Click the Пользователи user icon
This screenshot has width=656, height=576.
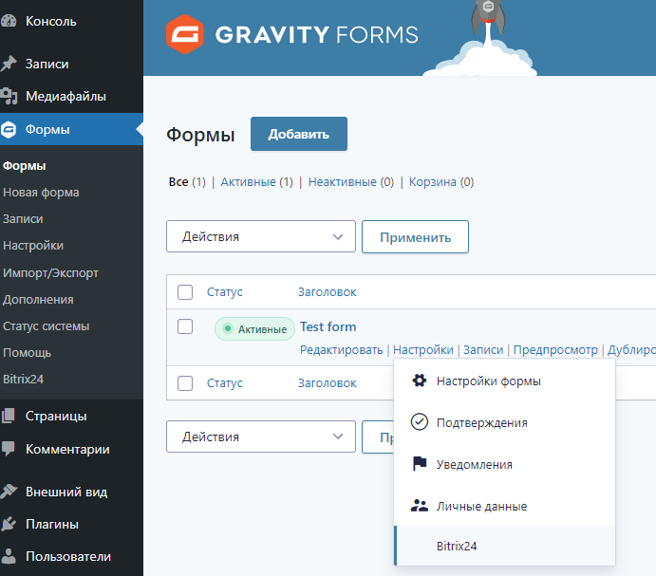coord(9,556)
